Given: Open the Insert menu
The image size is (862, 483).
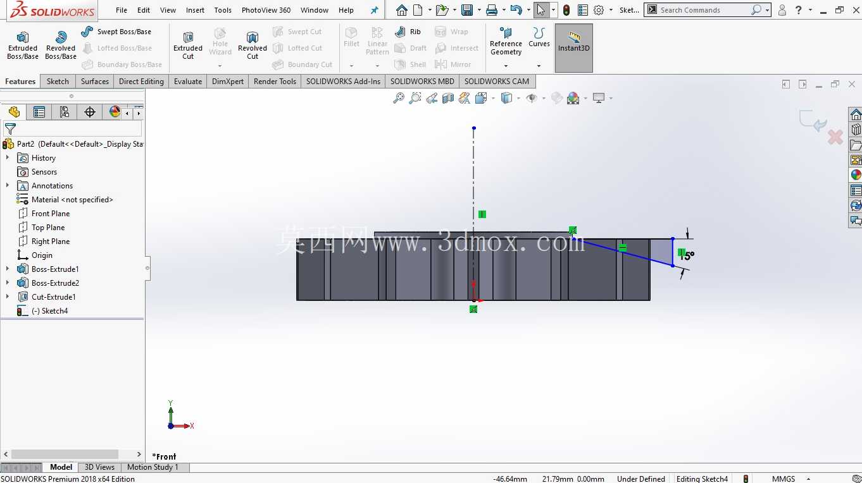Looking at the screenshot, I should 195,10.
